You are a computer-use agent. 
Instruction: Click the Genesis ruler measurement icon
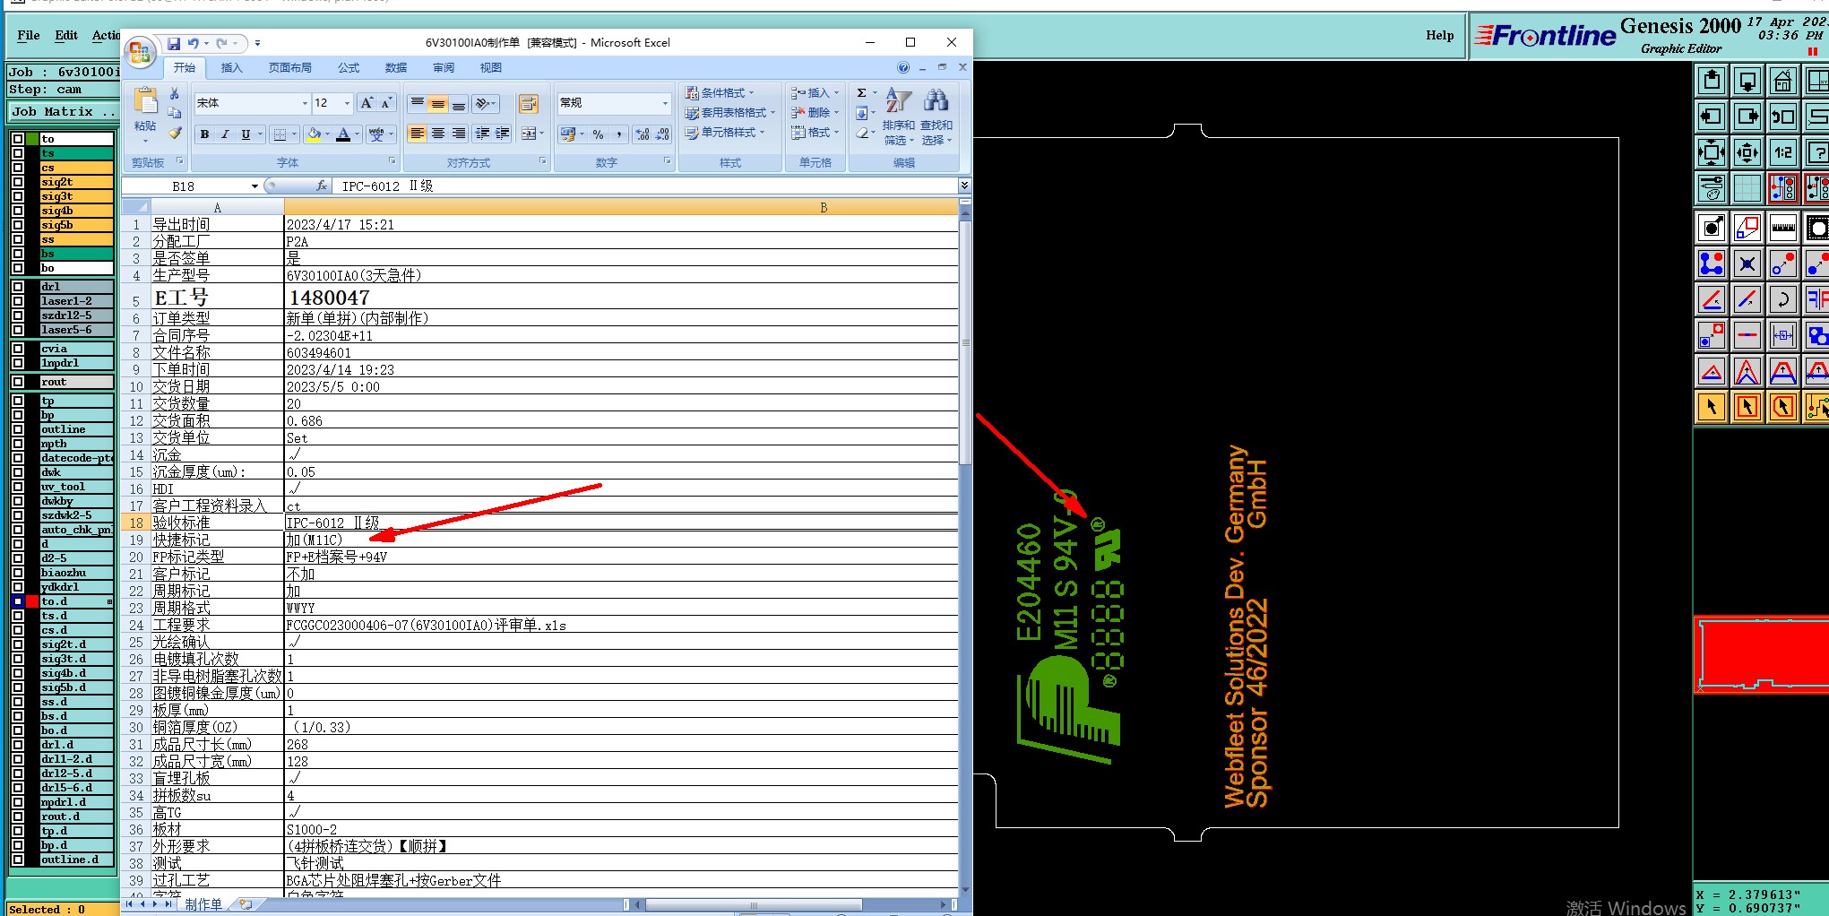coord(1783,228)
